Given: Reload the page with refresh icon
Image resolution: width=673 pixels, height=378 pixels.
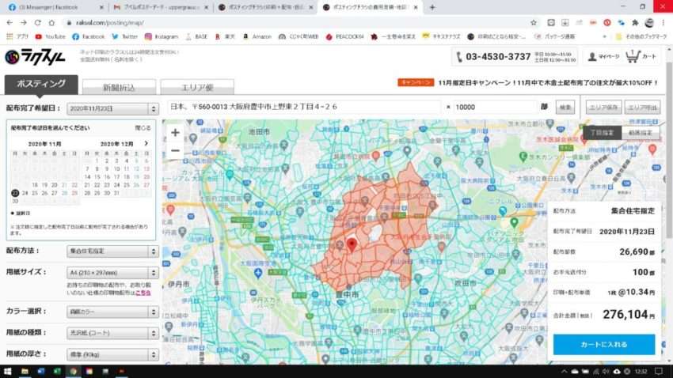Looking at the screenshot, I should tap(38, 23).
